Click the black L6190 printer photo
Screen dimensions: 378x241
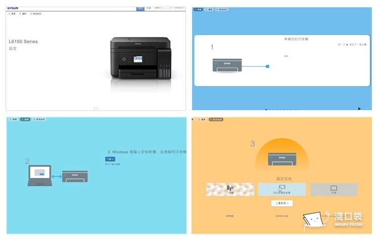[140, 59]
